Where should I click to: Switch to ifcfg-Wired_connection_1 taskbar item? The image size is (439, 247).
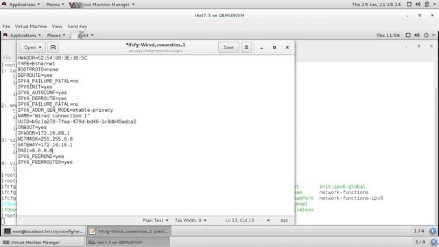pyautogui.click(x=129, y=231)
